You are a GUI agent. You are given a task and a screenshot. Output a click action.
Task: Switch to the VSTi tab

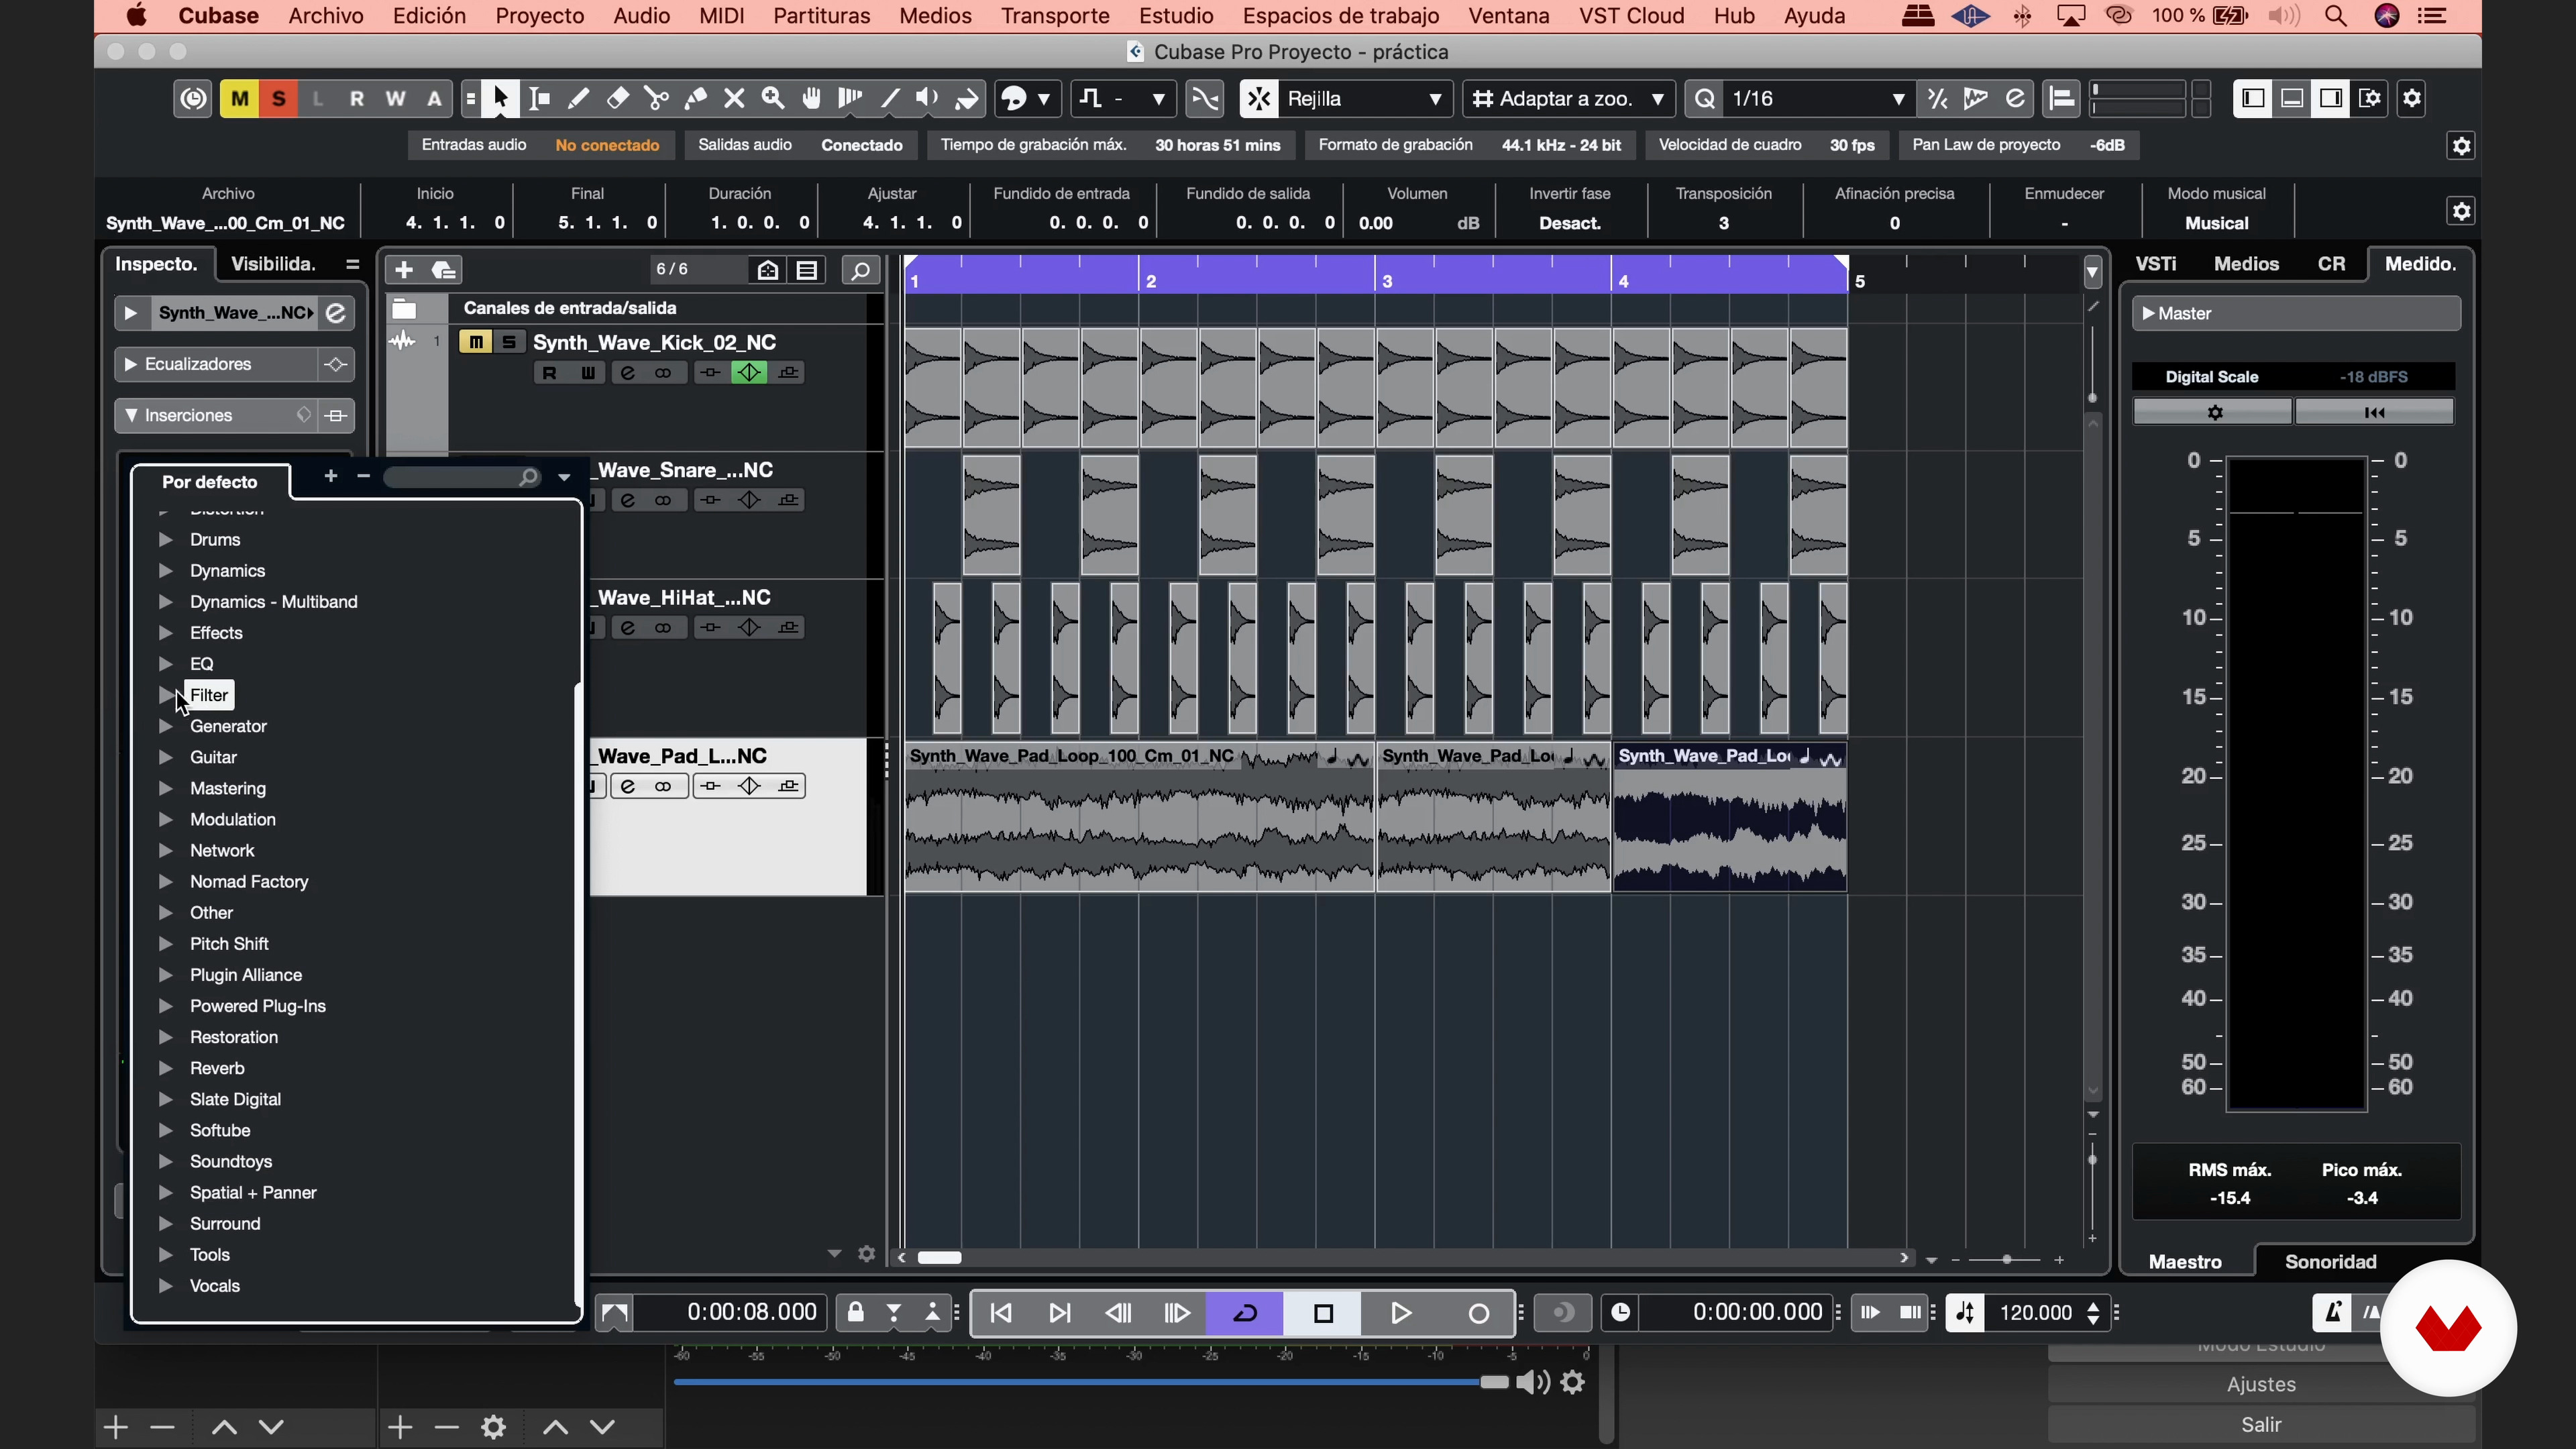[2155, 264]
